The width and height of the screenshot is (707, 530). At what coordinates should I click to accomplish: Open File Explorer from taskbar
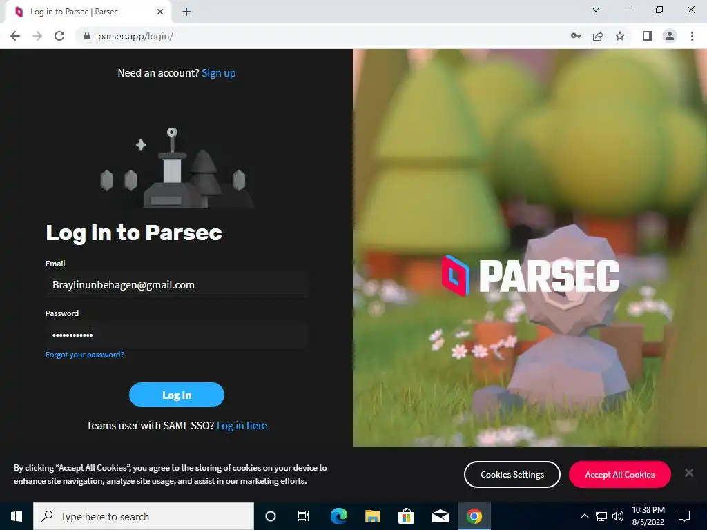click(x=372, y=516)
